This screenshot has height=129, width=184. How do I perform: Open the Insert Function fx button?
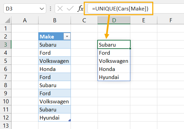point(80,9)
